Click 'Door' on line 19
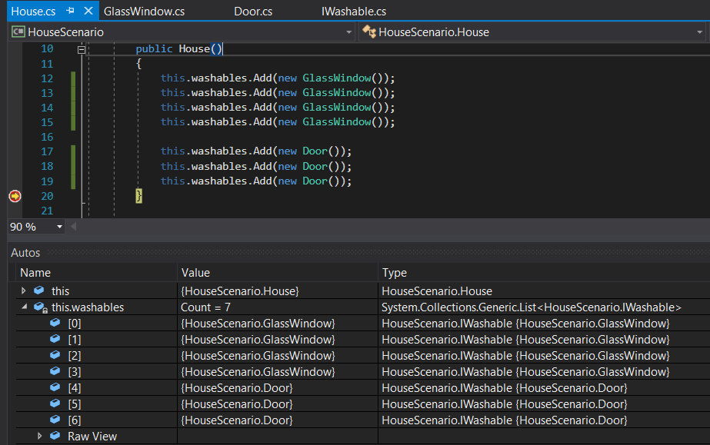 click(315, 181)
